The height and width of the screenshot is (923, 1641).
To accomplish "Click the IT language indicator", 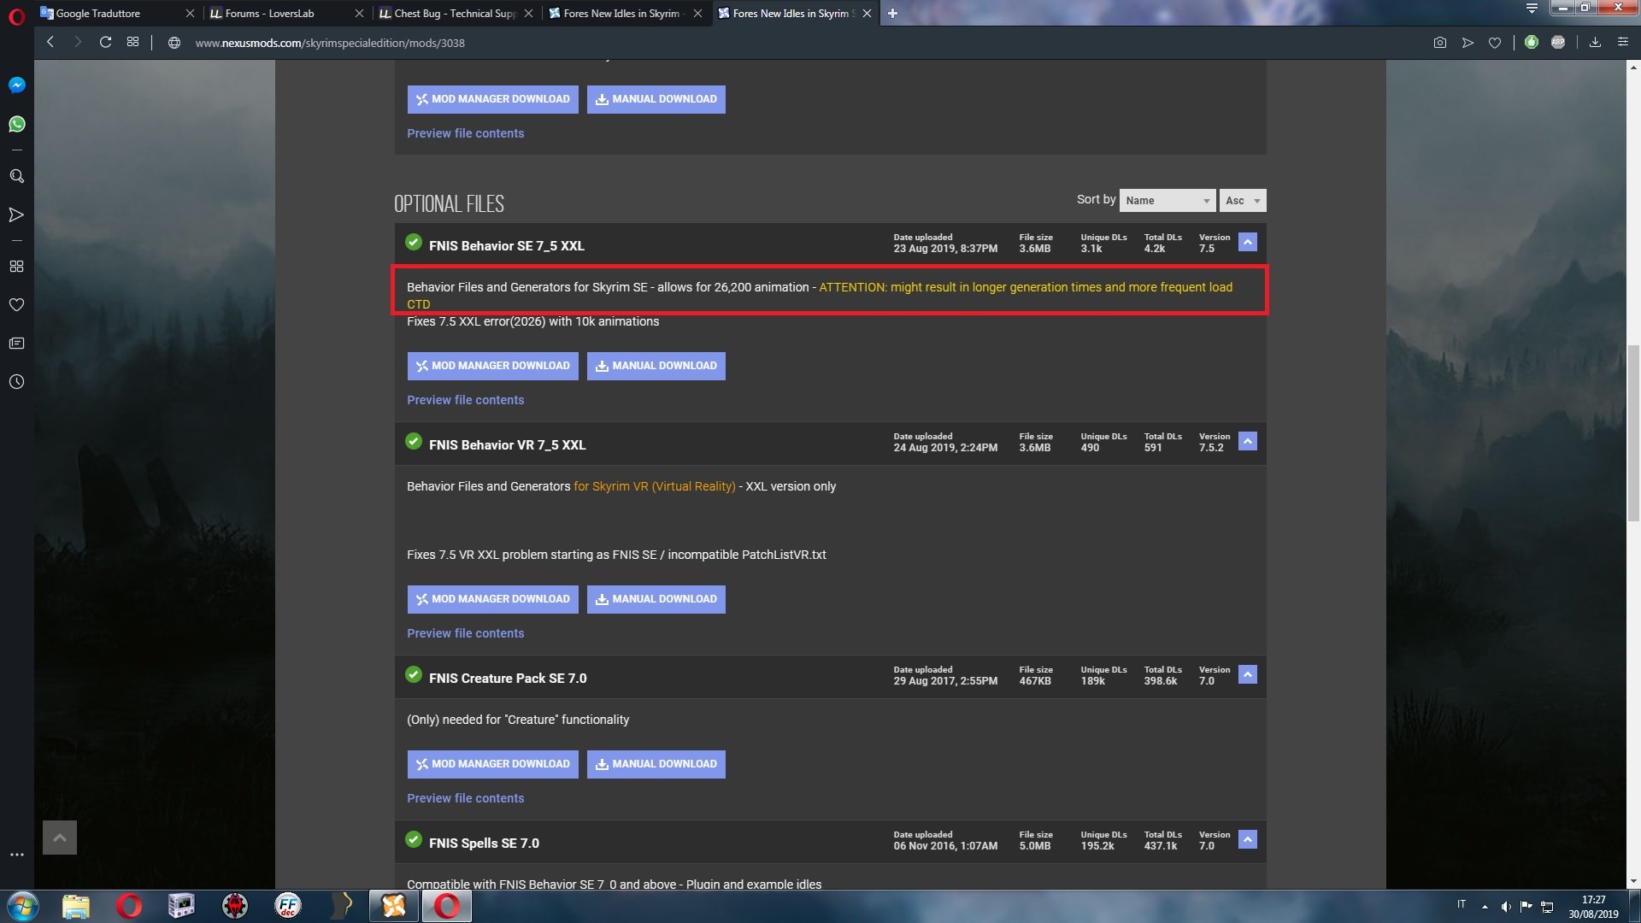I will tap(1462, 904).
